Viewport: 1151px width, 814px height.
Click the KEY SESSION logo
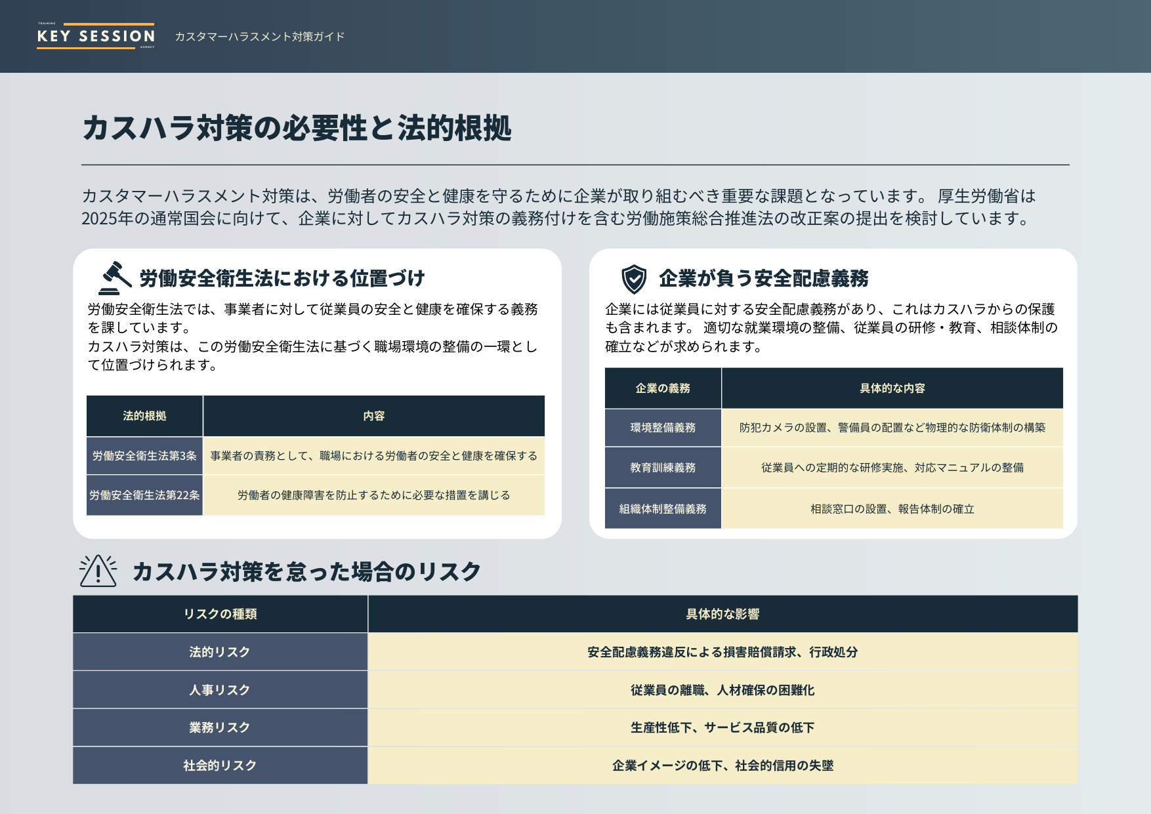pyautogui.click(x=97, y=33)
